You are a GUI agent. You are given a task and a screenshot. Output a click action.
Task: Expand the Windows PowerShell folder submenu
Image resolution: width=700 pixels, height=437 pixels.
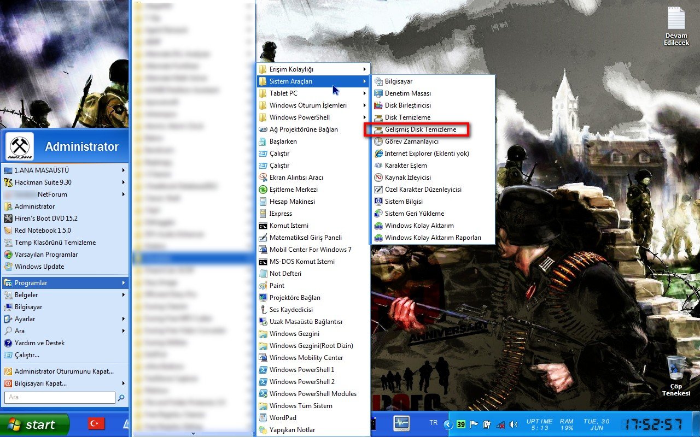point(313,117)
